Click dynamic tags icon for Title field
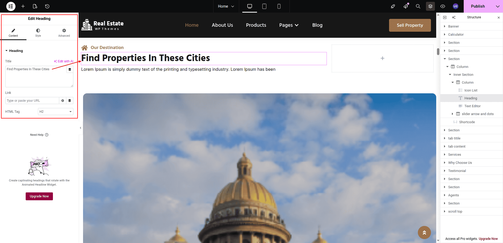The image size is (503, 243). tap(70, 69)
